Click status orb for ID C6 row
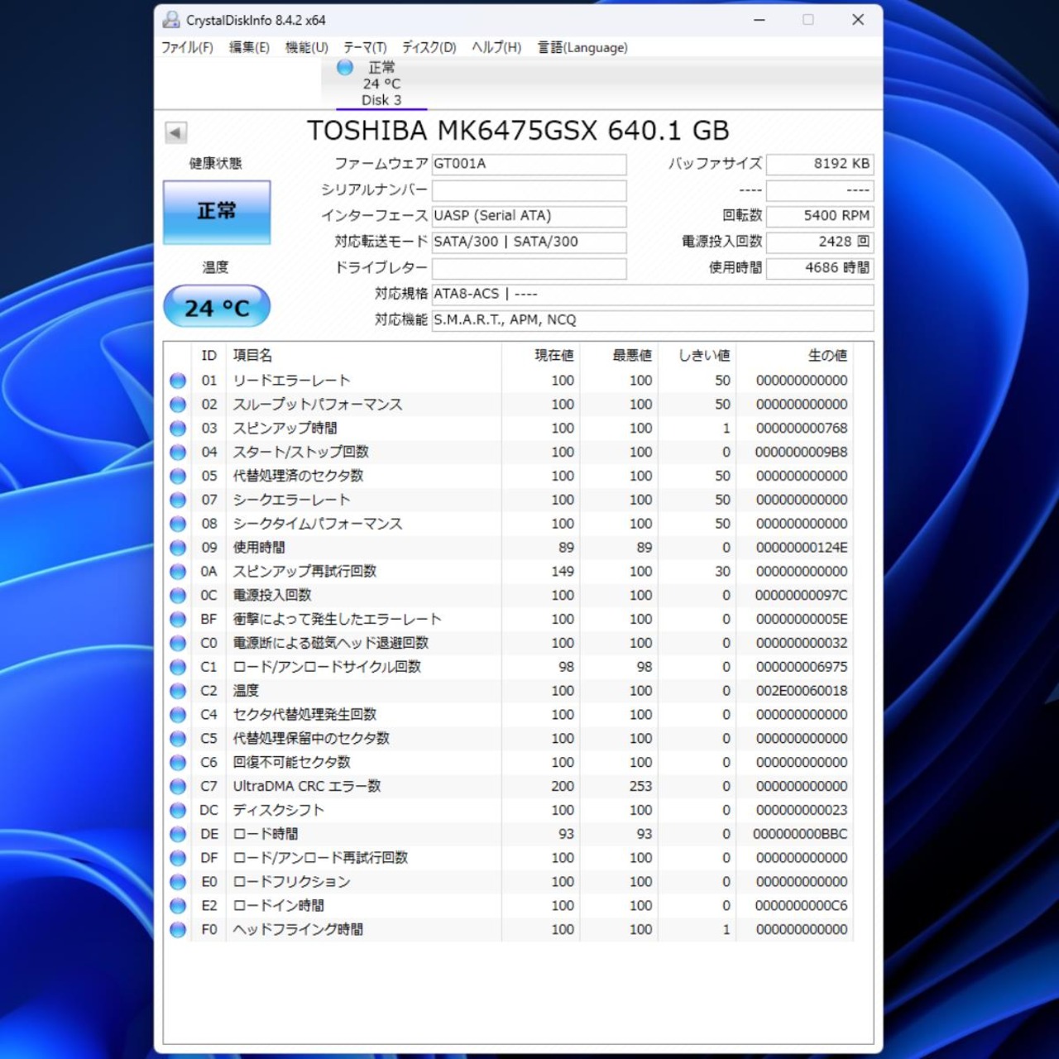Screen dimensions: 1059x1059 click(178, 763)
